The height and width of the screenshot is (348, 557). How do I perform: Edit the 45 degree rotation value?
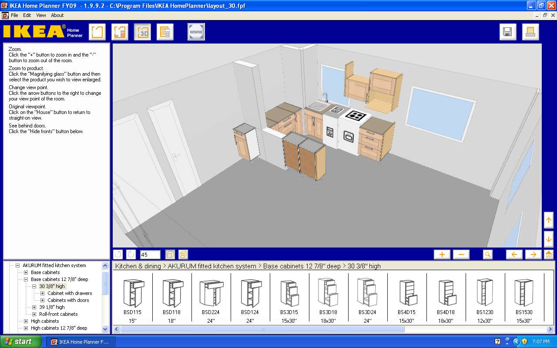pyautogui.click(x=150, y=254)
